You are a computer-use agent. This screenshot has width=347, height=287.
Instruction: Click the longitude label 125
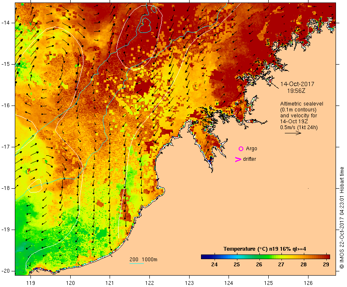(x=269, y=283)
